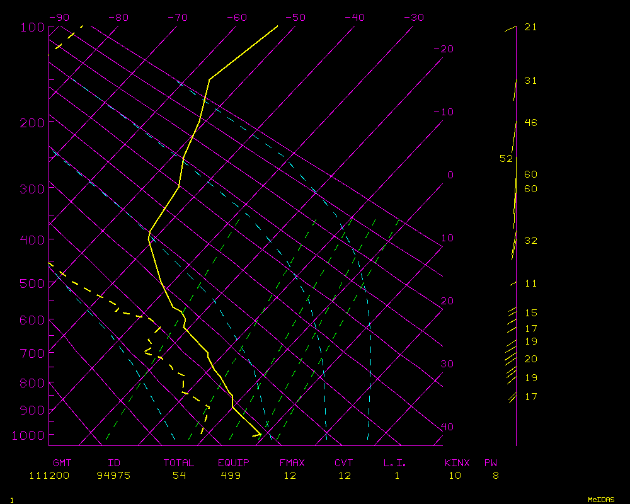Select the PW value 8
This screenshot has width=630, height=504.
(x=496, y=476)
